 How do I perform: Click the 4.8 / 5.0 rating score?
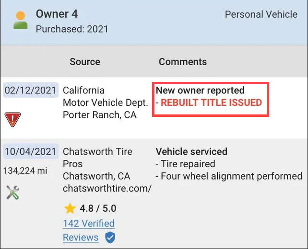98,208
